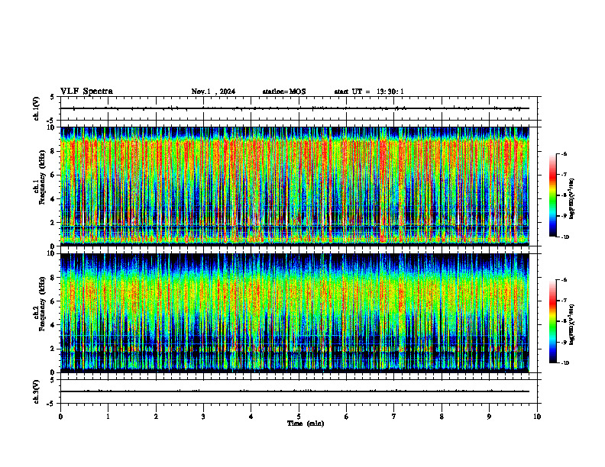The width and height of the screenshot is (605, 467).
Task: Select the date text "Nov.1 , 2024"
Action: [x=213, y=92]
